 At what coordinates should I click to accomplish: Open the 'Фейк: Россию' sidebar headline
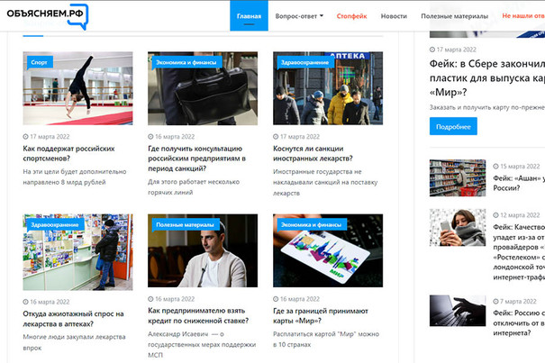pyautogui.click(x=519, y=322)
